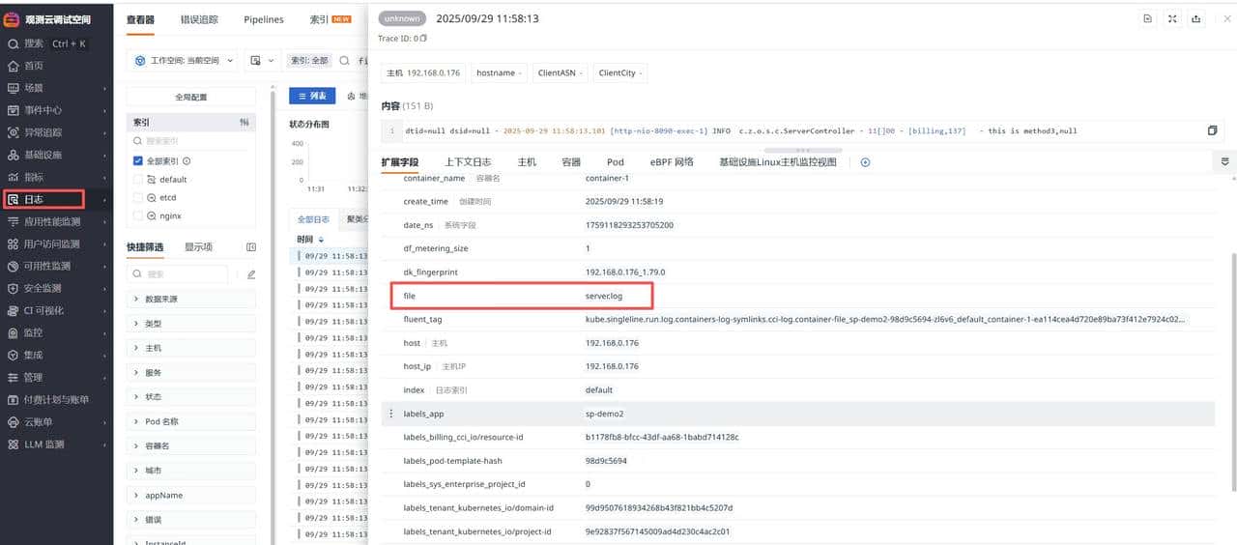Click the file value server.log
This screenshot has width=1237, height=545.
click(x=604, y=296)
